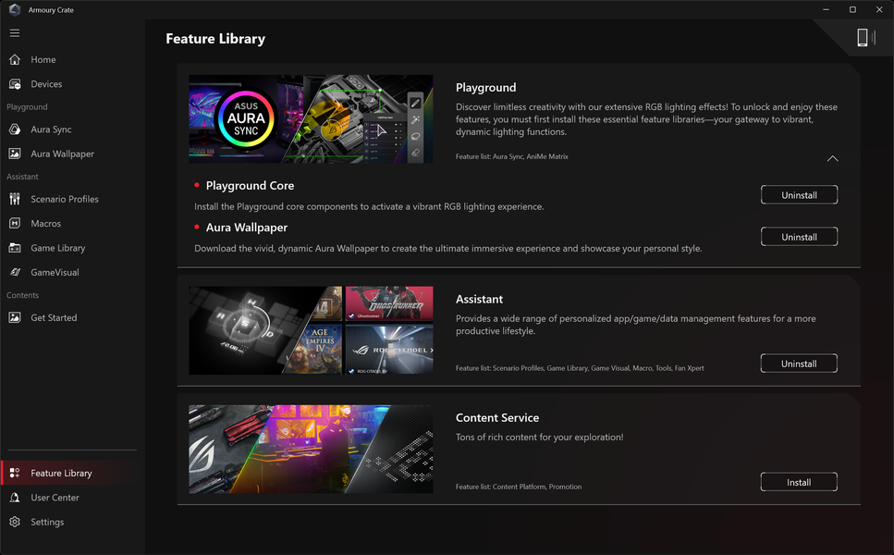Image resolution: width=894 pixels, height=555 pixels.
Task: Uninstall Playground Core
Action: [x=799, y=195]
